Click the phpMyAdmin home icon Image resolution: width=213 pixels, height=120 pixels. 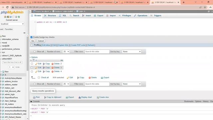pyautogui.click(x=5, y=17)
